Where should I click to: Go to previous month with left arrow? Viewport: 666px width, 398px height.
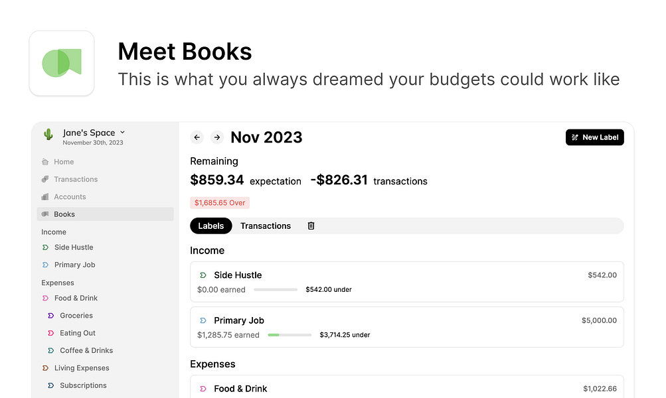coord(197,137)
